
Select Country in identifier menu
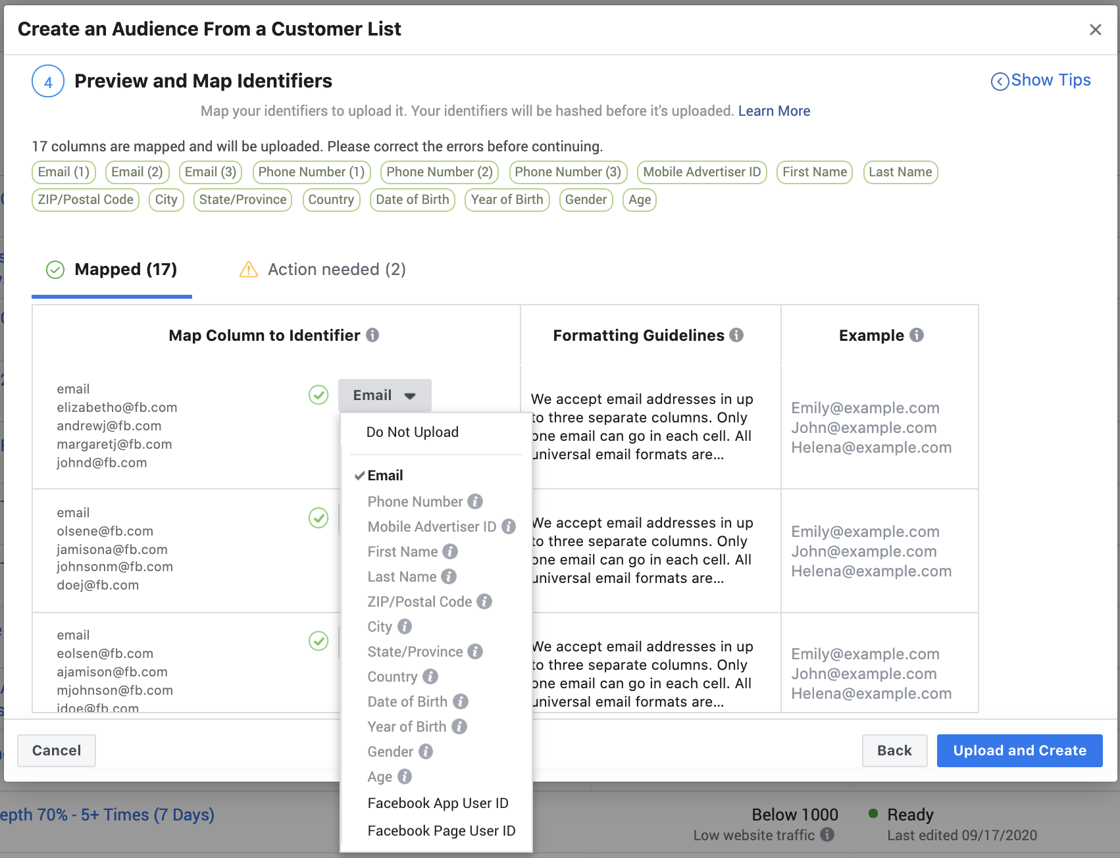(x=393, y=676)
